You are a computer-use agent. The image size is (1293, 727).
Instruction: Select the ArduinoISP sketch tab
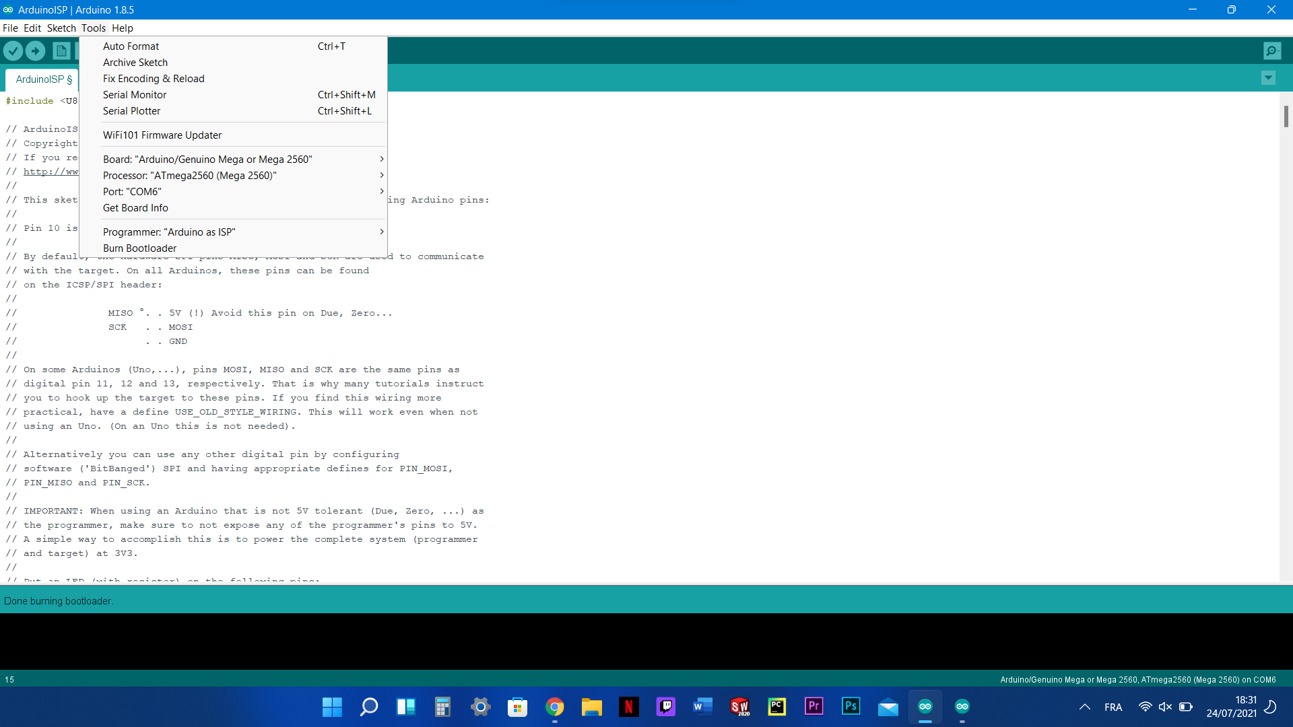click(43, 79)
